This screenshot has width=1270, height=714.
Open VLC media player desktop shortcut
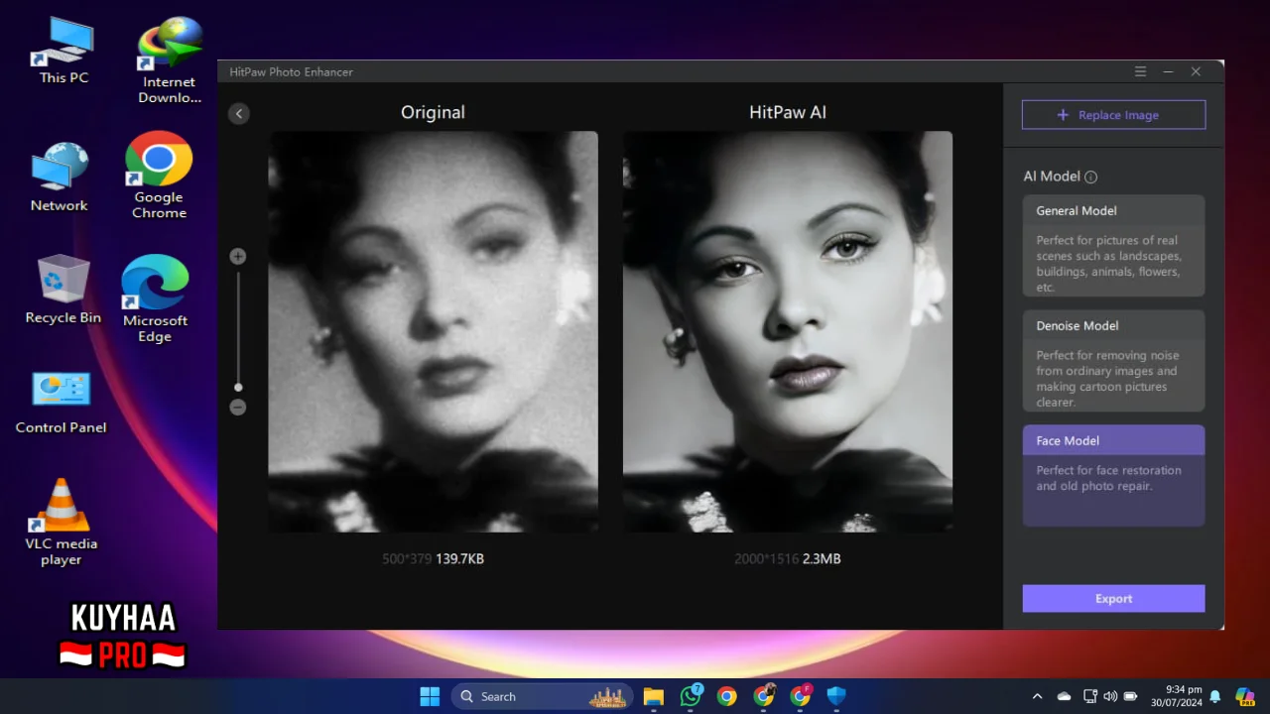[x=62, y=522]
